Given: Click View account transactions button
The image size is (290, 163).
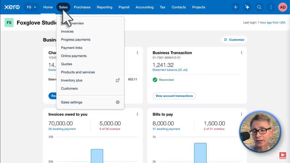Looking at the screenshot, I should [174, 96].
